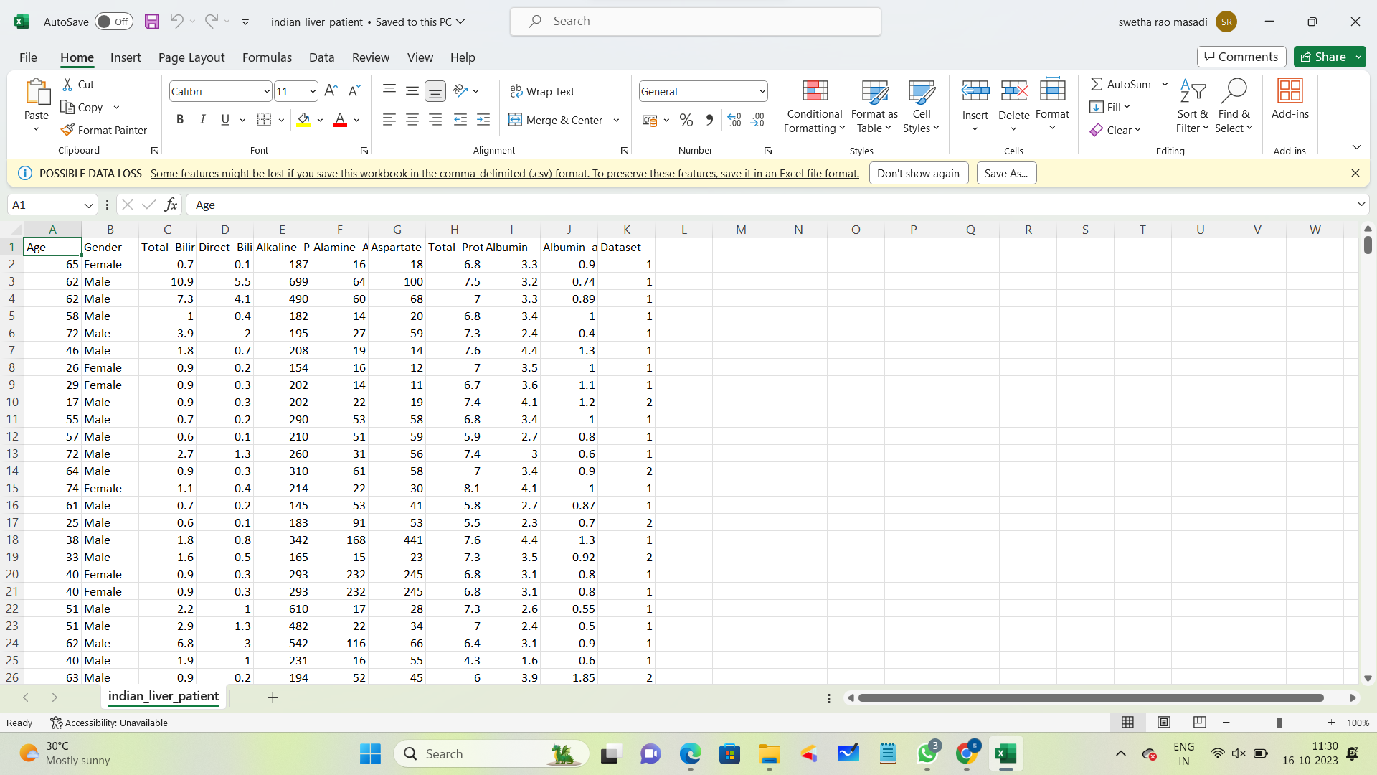Toggle the AutoSave switch
This screenshot has height=775, width=1377.
pos(113,22)
